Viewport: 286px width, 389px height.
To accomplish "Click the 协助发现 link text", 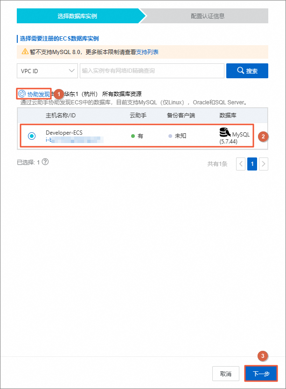I will tap(39, 94).
